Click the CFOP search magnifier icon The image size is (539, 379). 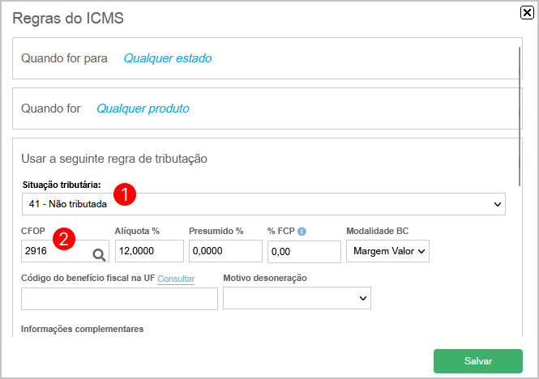click(x=99, y=254)
